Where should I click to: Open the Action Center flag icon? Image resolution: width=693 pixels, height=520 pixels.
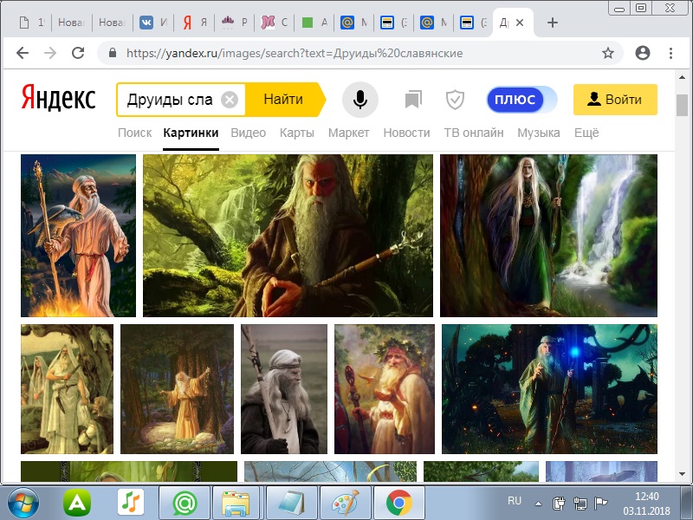tap(600, 503)
